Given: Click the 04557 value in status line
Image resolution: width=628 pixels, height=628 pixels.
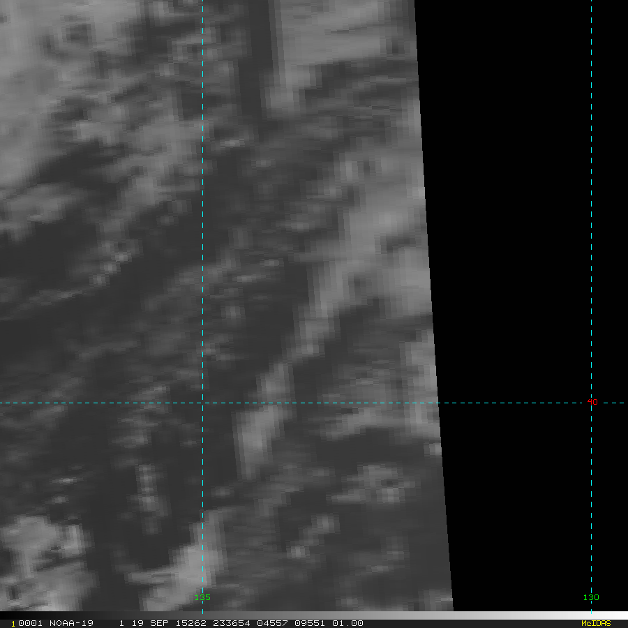Looking at the screenshot, I should (x=272, y=623).
